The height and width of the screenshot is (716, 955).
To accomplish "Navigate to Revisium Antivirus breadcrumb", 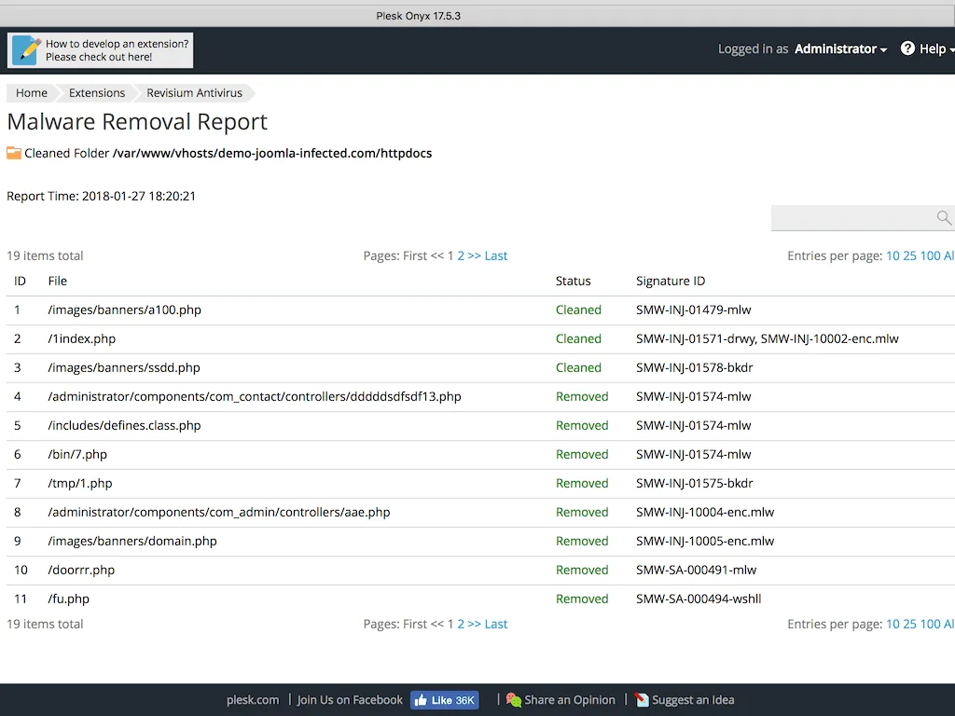I will point(194,93).
